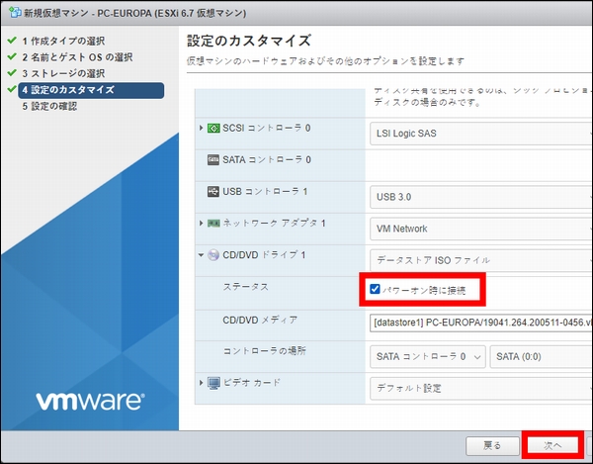Toggle パワーオン時に接続 checkbox

(x=375, y=289)
